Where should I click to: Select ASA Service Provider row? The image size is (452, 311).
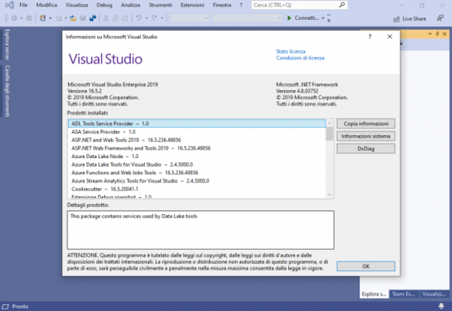(x=197, y=131)
